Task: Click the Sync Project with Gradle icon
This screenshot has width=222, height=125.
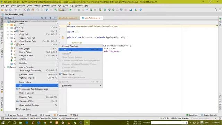Action: [x=105, y=10]
